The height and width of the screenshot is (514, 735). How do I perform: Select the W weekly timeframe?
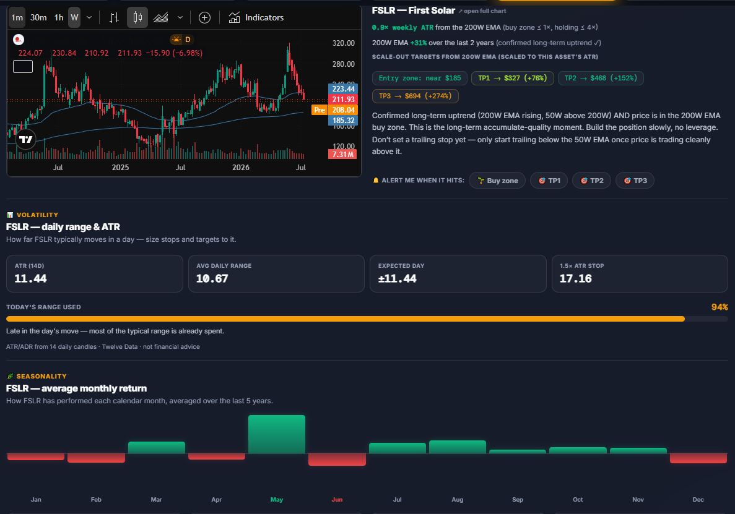[x=74, y=18]
